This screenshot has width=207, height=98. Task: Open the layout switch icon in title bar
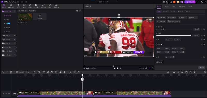(x=164, y=2)
